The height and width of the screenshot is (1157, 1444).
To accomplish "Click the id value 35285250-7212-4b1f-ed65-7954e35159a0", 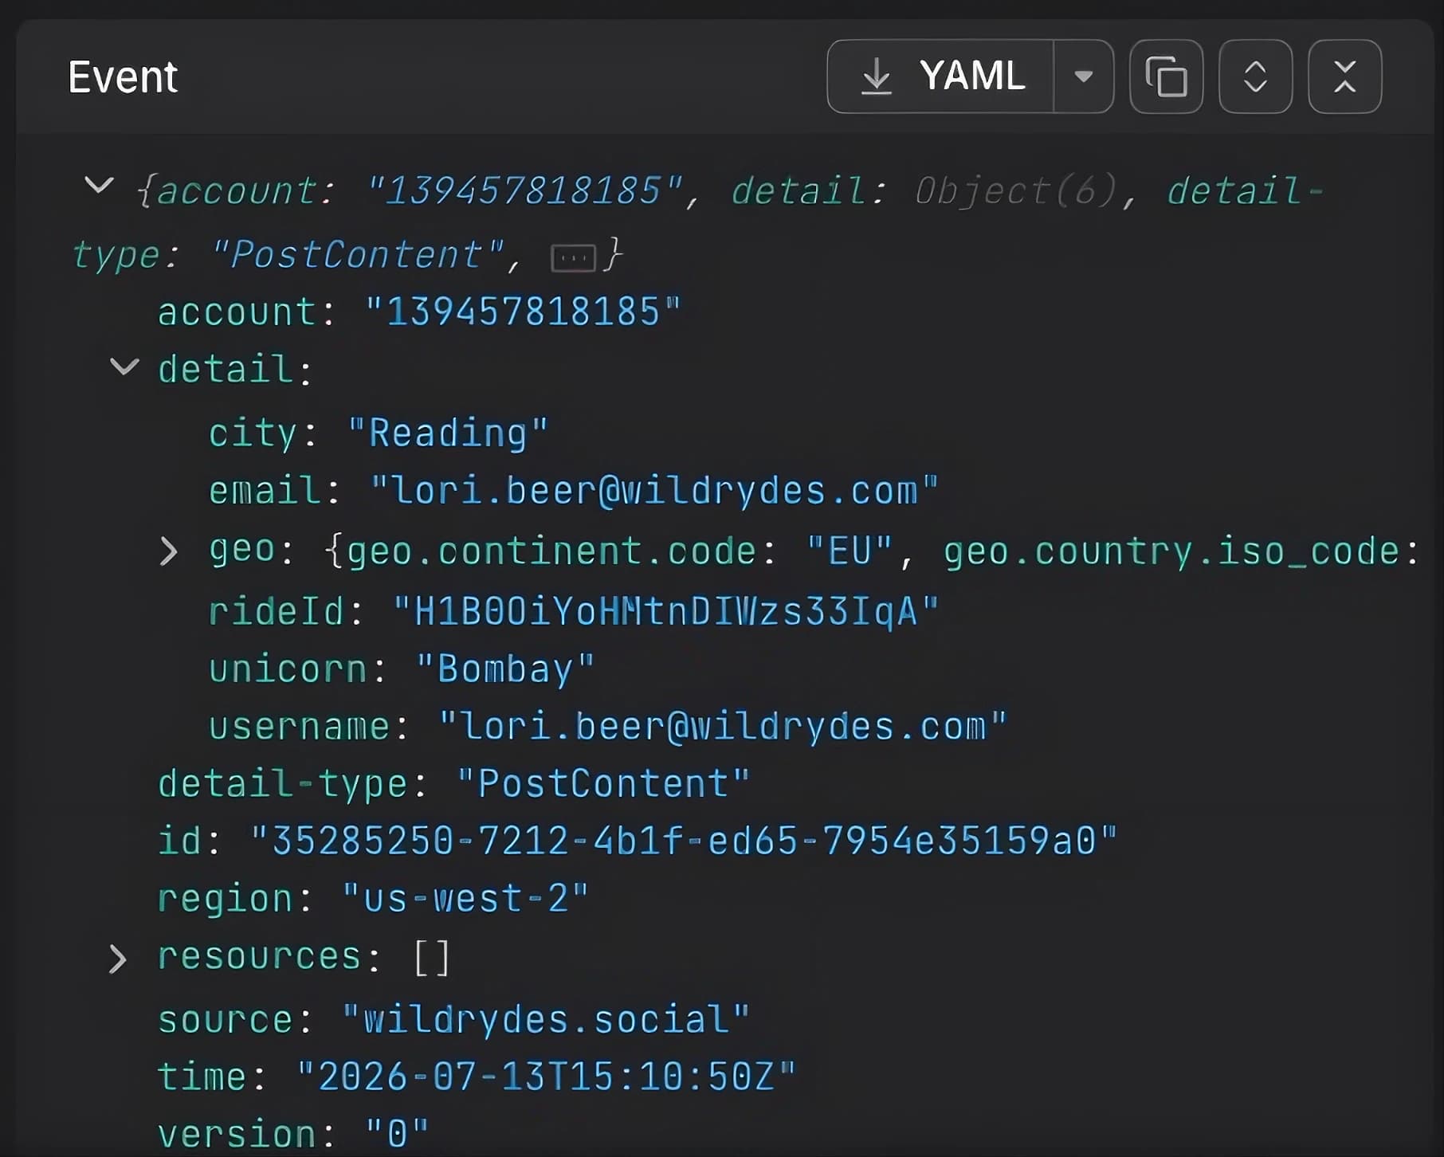I will click(x=685, y=841).
